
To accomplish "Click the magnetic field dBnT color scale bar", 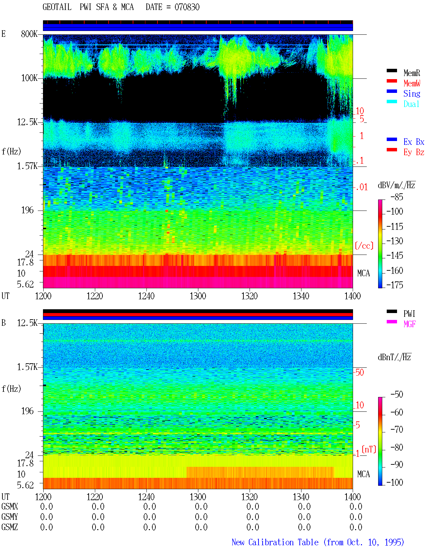I will (380, 441).
